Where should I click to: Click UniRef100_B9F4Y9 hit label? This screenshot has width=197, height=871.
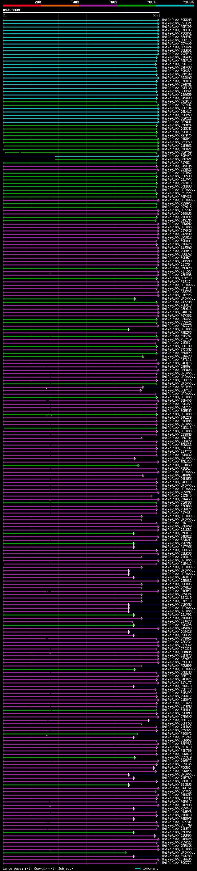click(177, 156)
